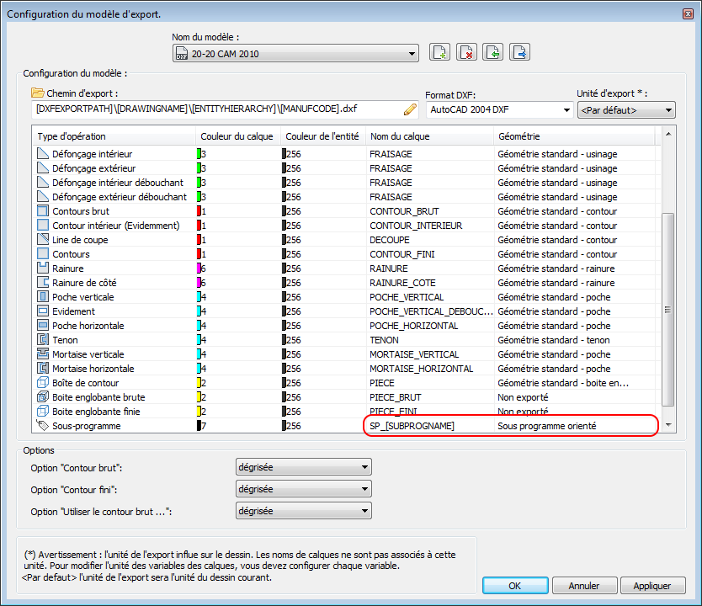Click the Annuler button
Screen dimensions: 702x606
tap(584, 586)
